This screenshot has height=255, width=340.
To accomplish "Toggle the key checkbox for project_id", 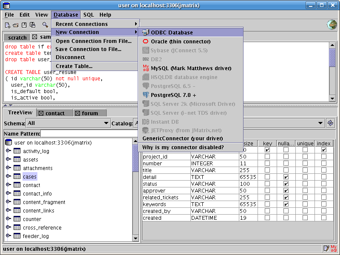I will pos(267,156).
